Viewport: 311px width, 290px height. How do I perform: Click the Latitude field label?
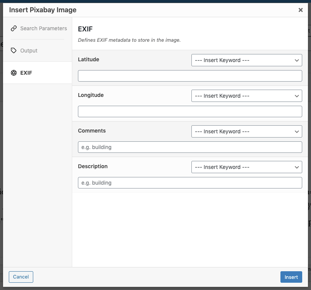[x=89, y=59]
